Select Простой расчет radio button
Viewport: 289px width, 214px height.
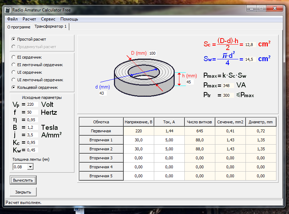click(x=13, y=39)
